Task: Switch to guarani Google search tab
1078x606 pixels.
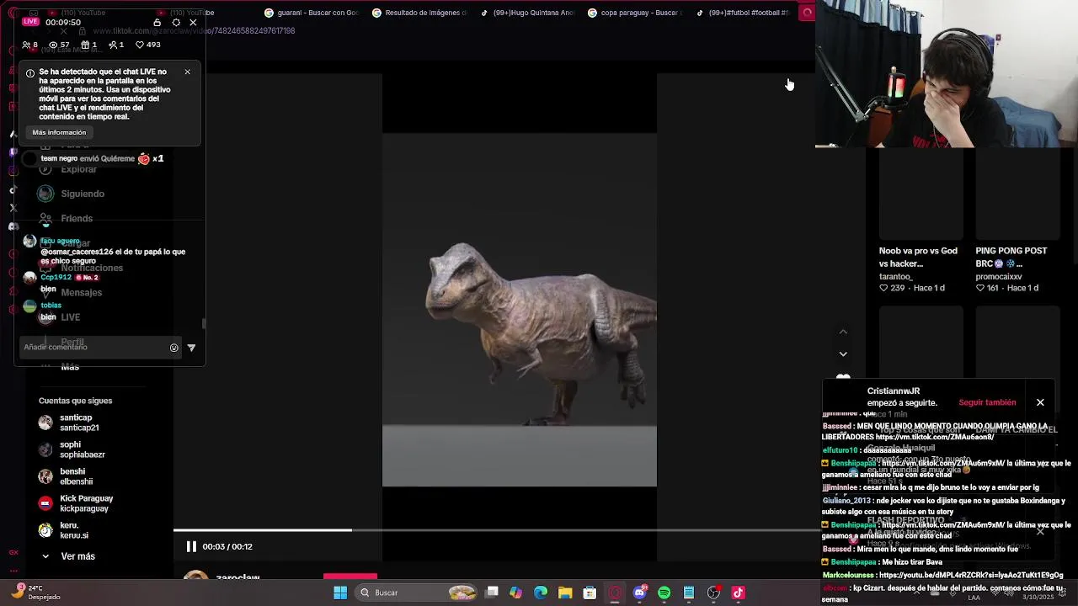Action: click(x=312, y=13)
